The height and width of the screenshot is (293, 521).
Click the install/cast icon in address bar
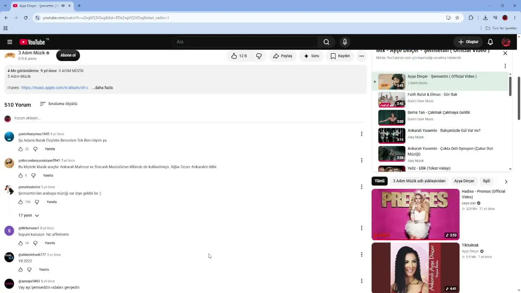[x=448, y=17]
